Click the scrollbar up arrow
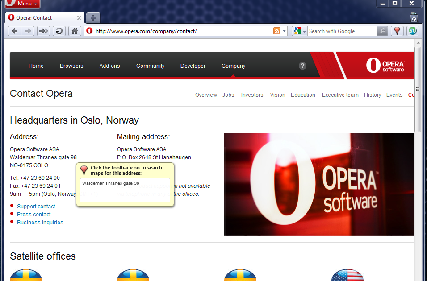427x281 pixels. 418,43
